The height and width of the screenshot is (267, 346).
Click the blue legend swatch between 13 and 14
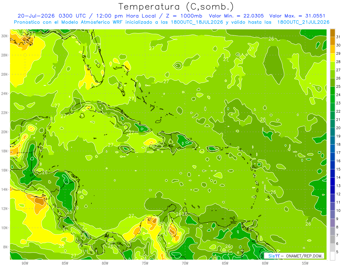tap(332, 182)
